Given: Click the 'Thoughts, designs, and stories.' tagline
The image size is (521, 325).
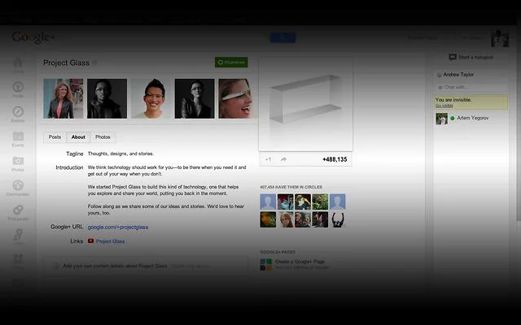Looking at the screenshot, I should (120, 154).
